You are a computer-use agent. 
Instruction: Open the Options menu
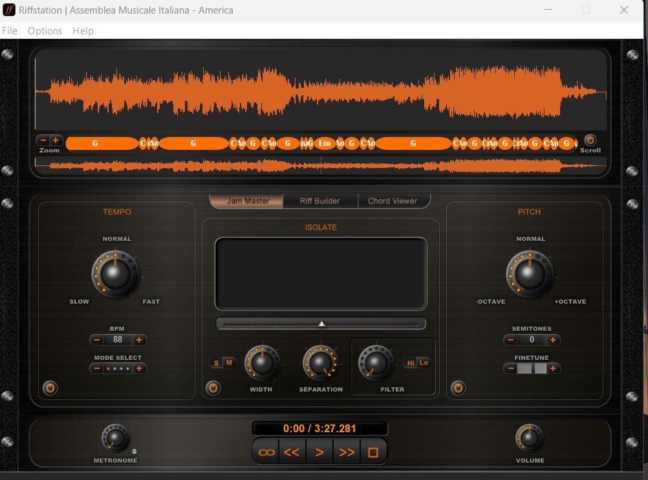(45, 31)
